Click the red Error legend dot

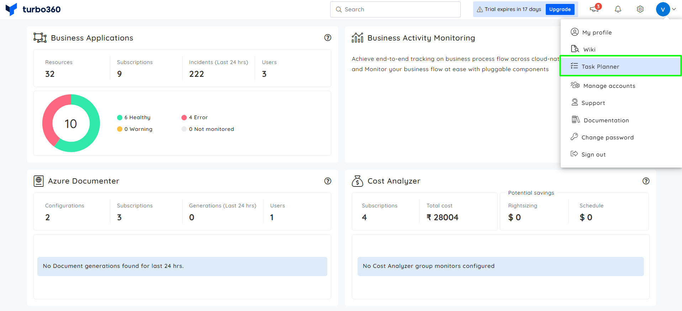tap(184, 117)
